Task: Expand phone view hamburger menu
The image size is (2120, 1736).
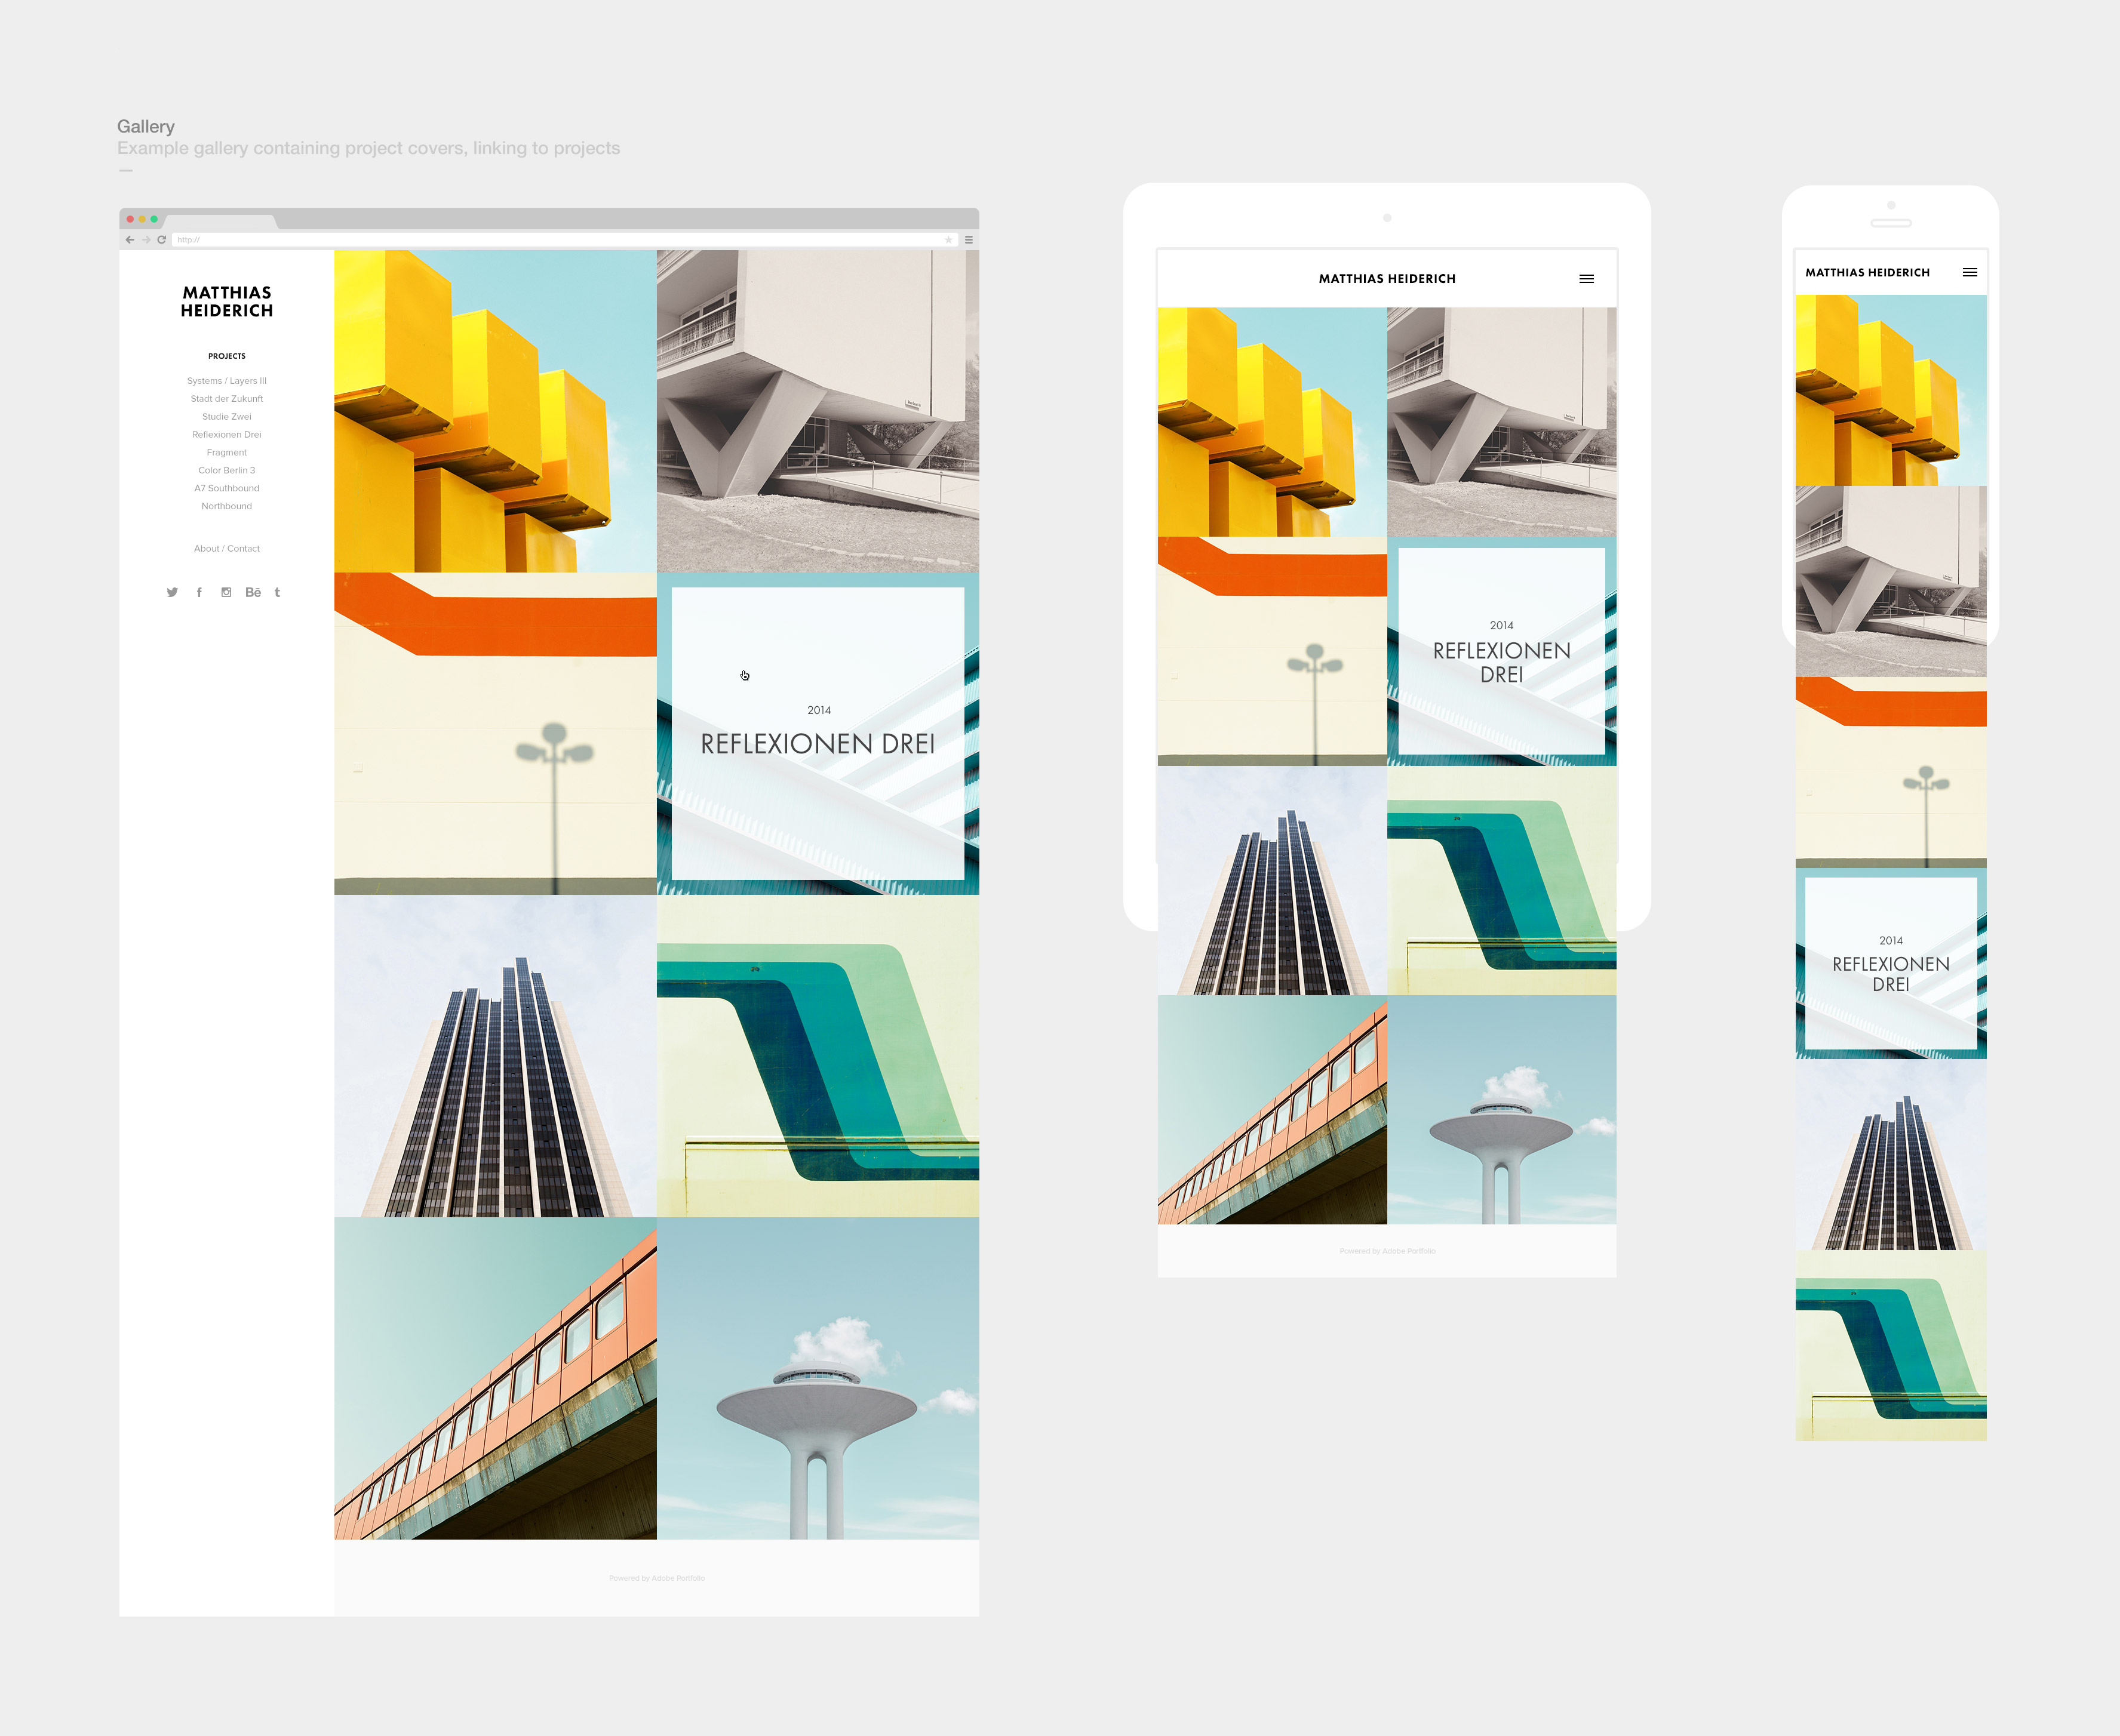Action: pos(1969,272)
